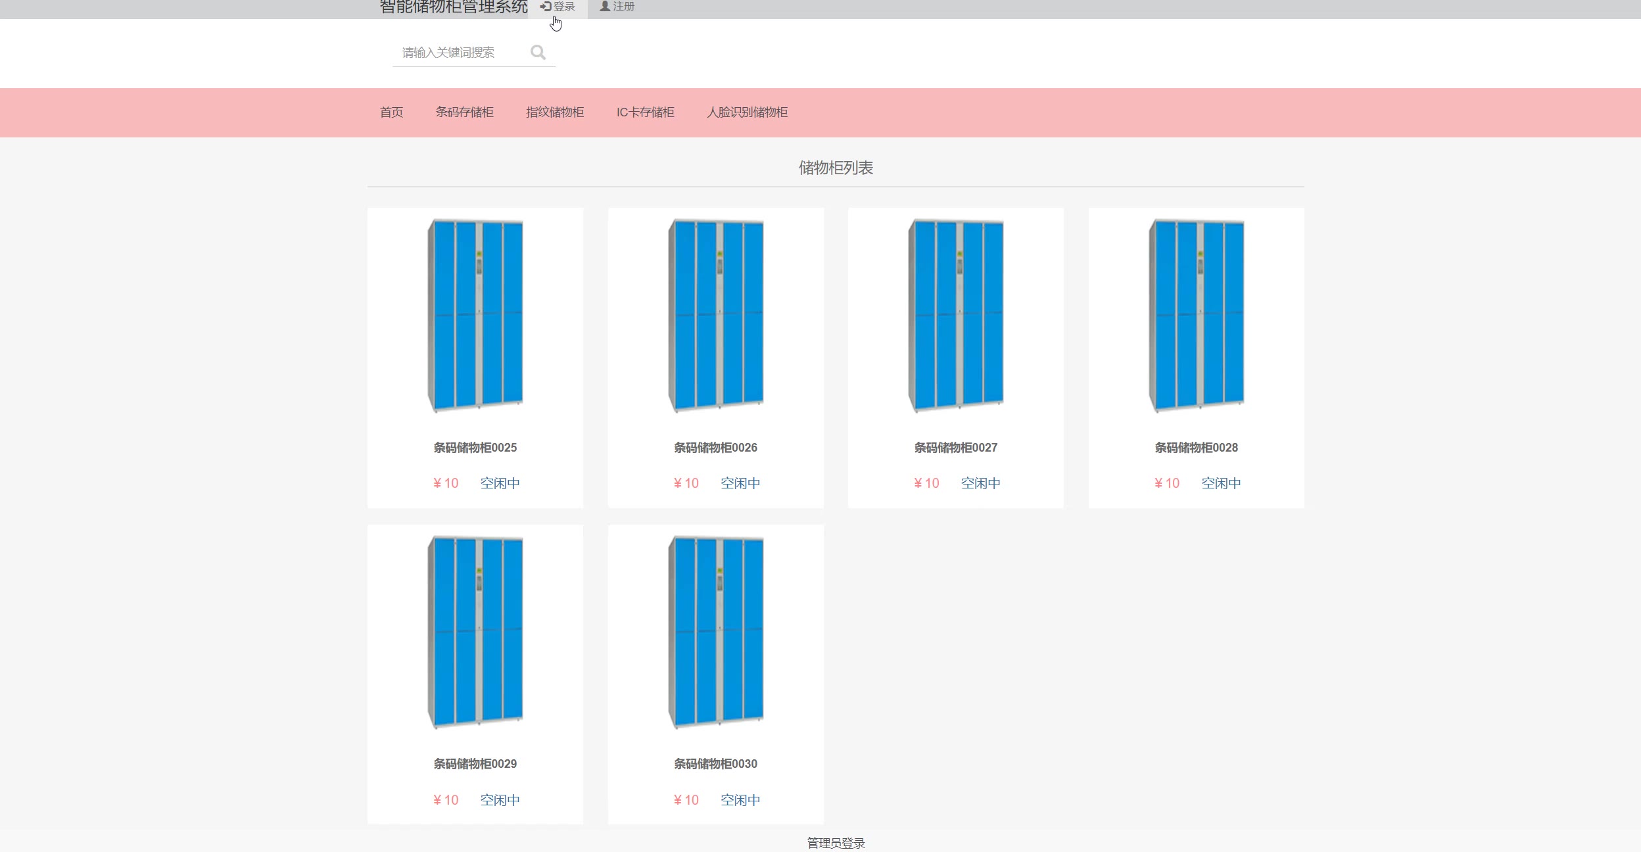This screenshot has height=852, width=1641.
Task: Click 空闲中 status of locker 0028
Action: [1221, 483]
